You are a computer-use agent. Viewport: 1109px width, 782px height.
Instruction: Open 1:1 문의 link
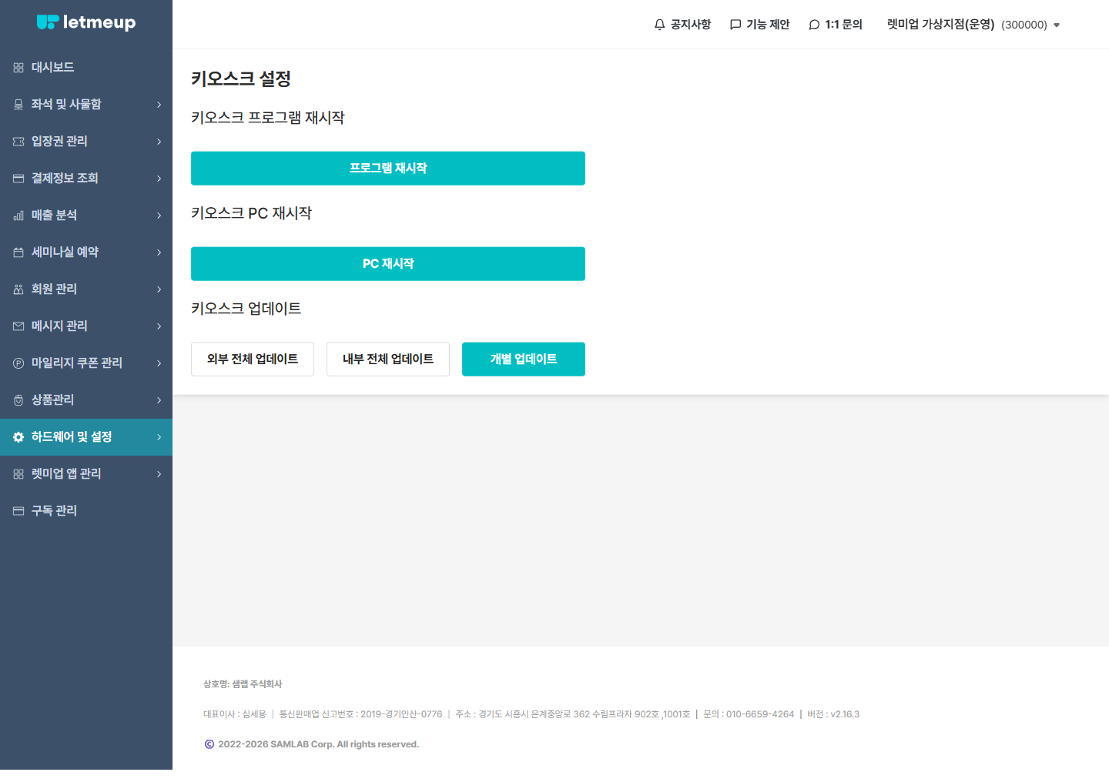(836, 25)
